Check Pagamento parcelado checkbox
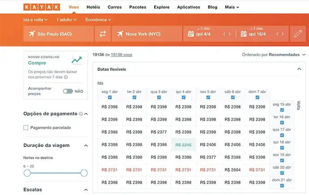This screenshot has width=309, height=195. 26,128
